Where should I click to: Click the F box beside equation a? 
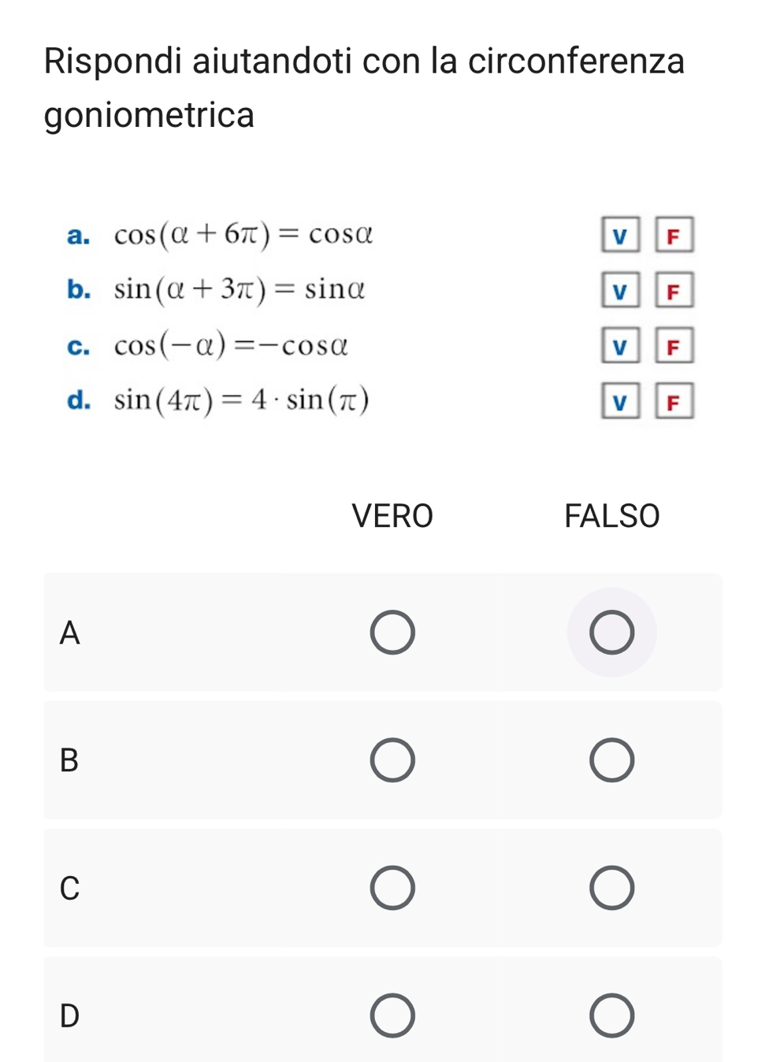click(674, 236)
